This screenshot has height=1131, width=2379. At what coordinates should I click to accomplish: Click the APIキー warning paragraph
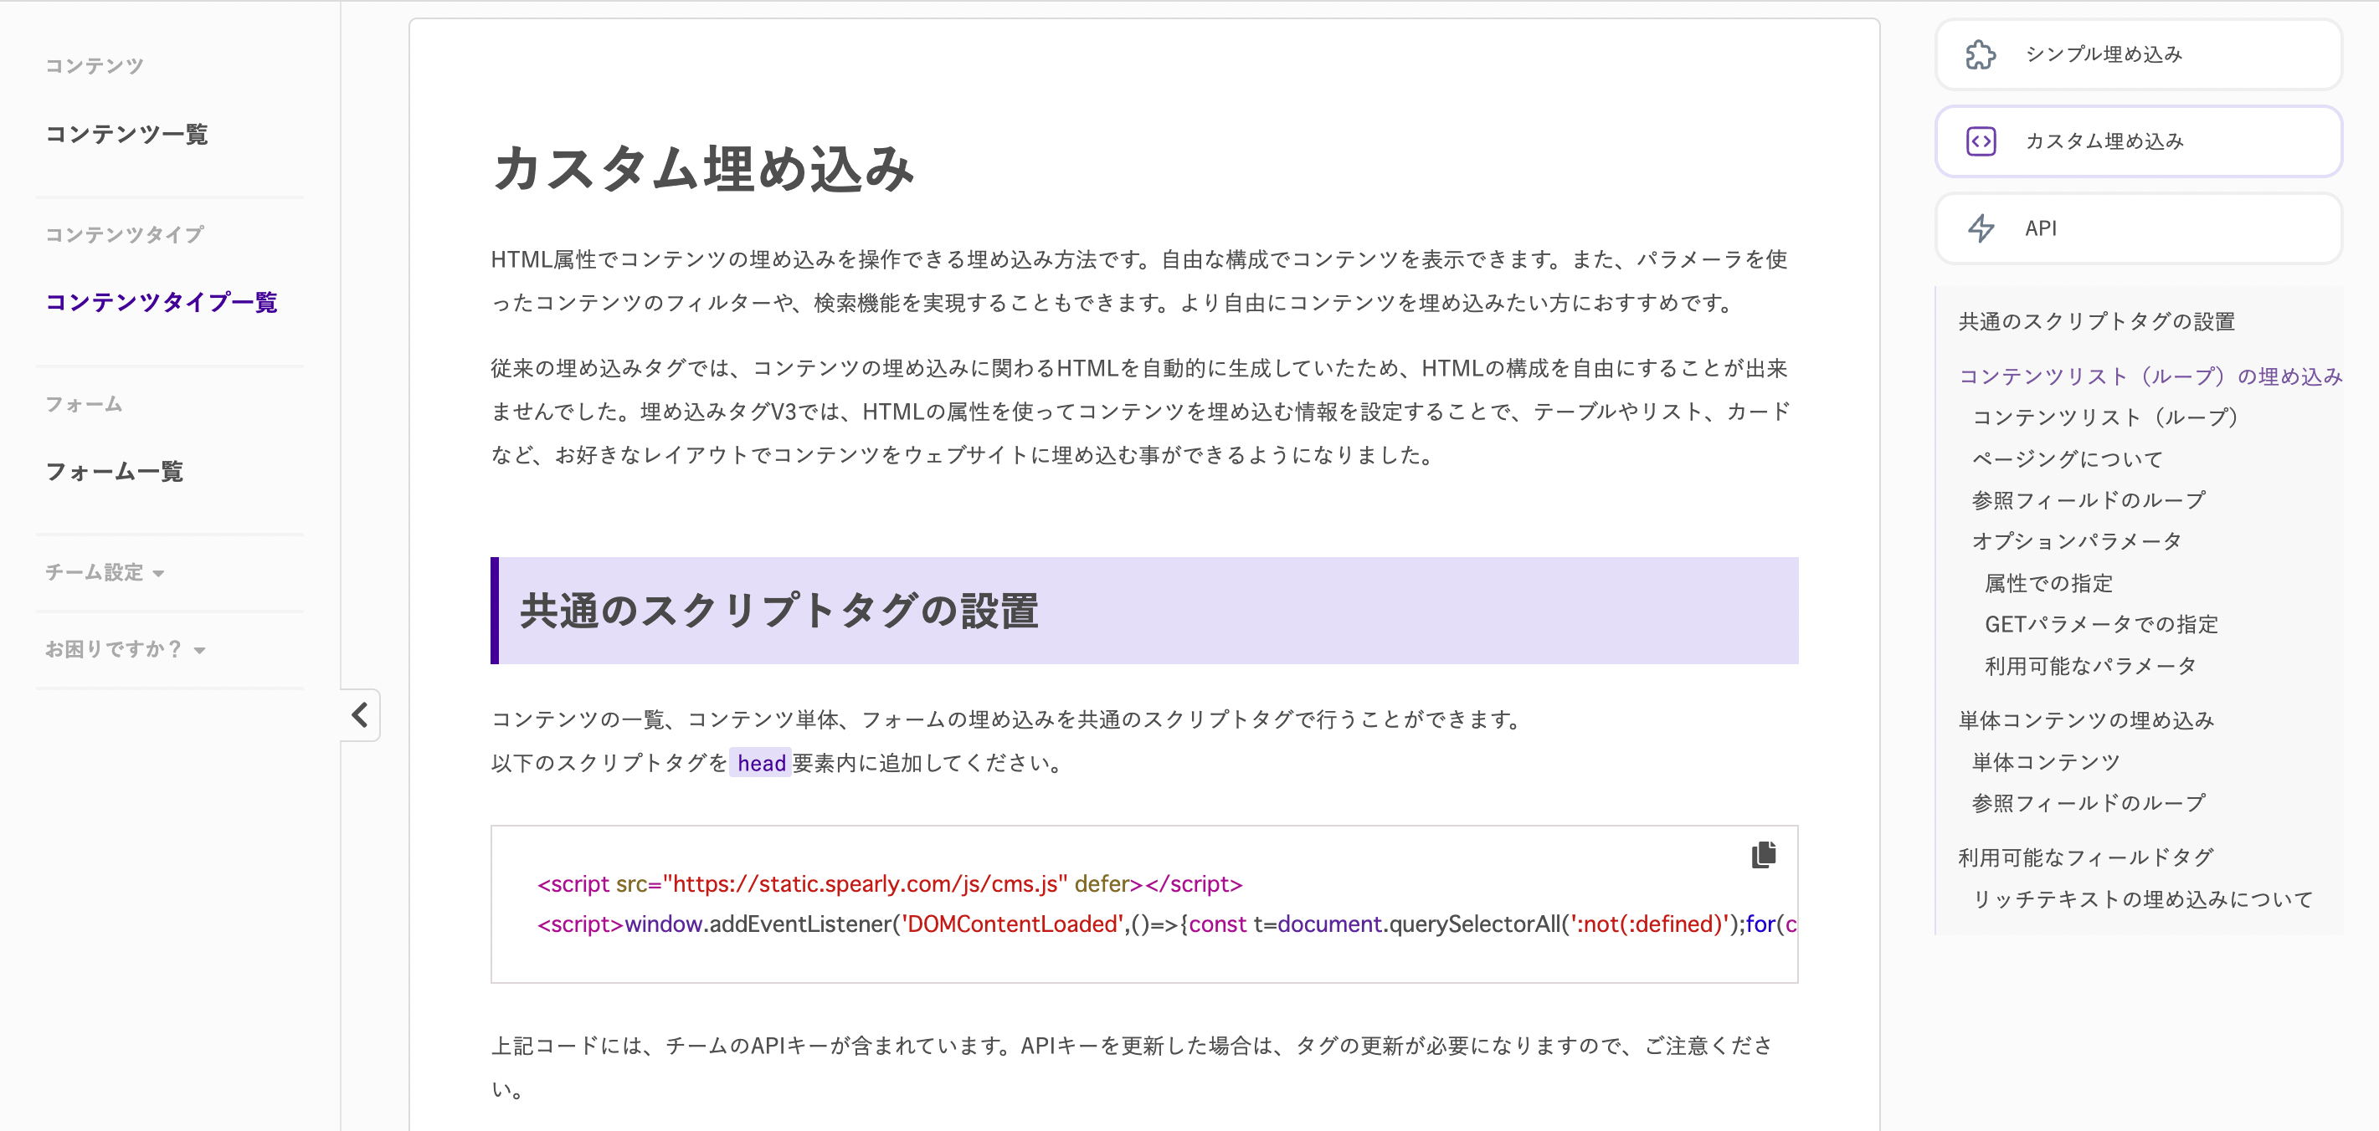1134,1067
